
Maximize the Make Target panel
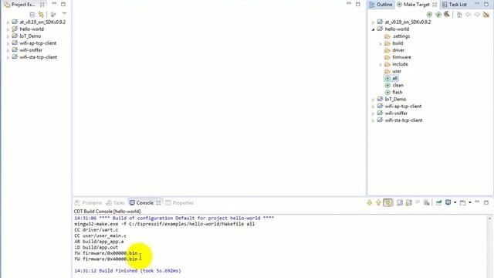486,5
